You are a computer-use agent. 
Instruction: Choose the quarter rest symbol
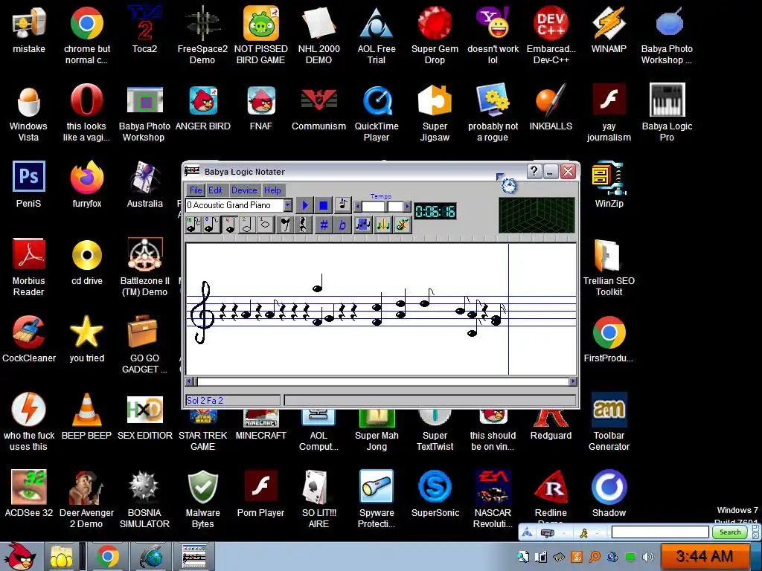tap(304, 225)
